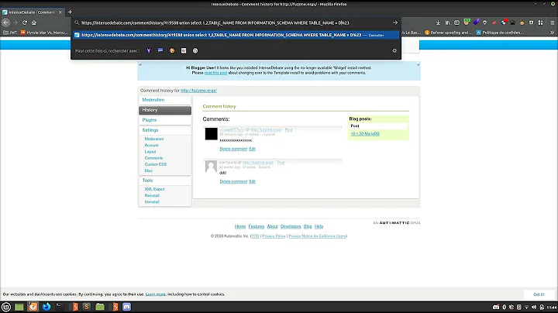
Task: Open the Hyrule War Vs. Marcu bookmark
Action: coord(44,33)
